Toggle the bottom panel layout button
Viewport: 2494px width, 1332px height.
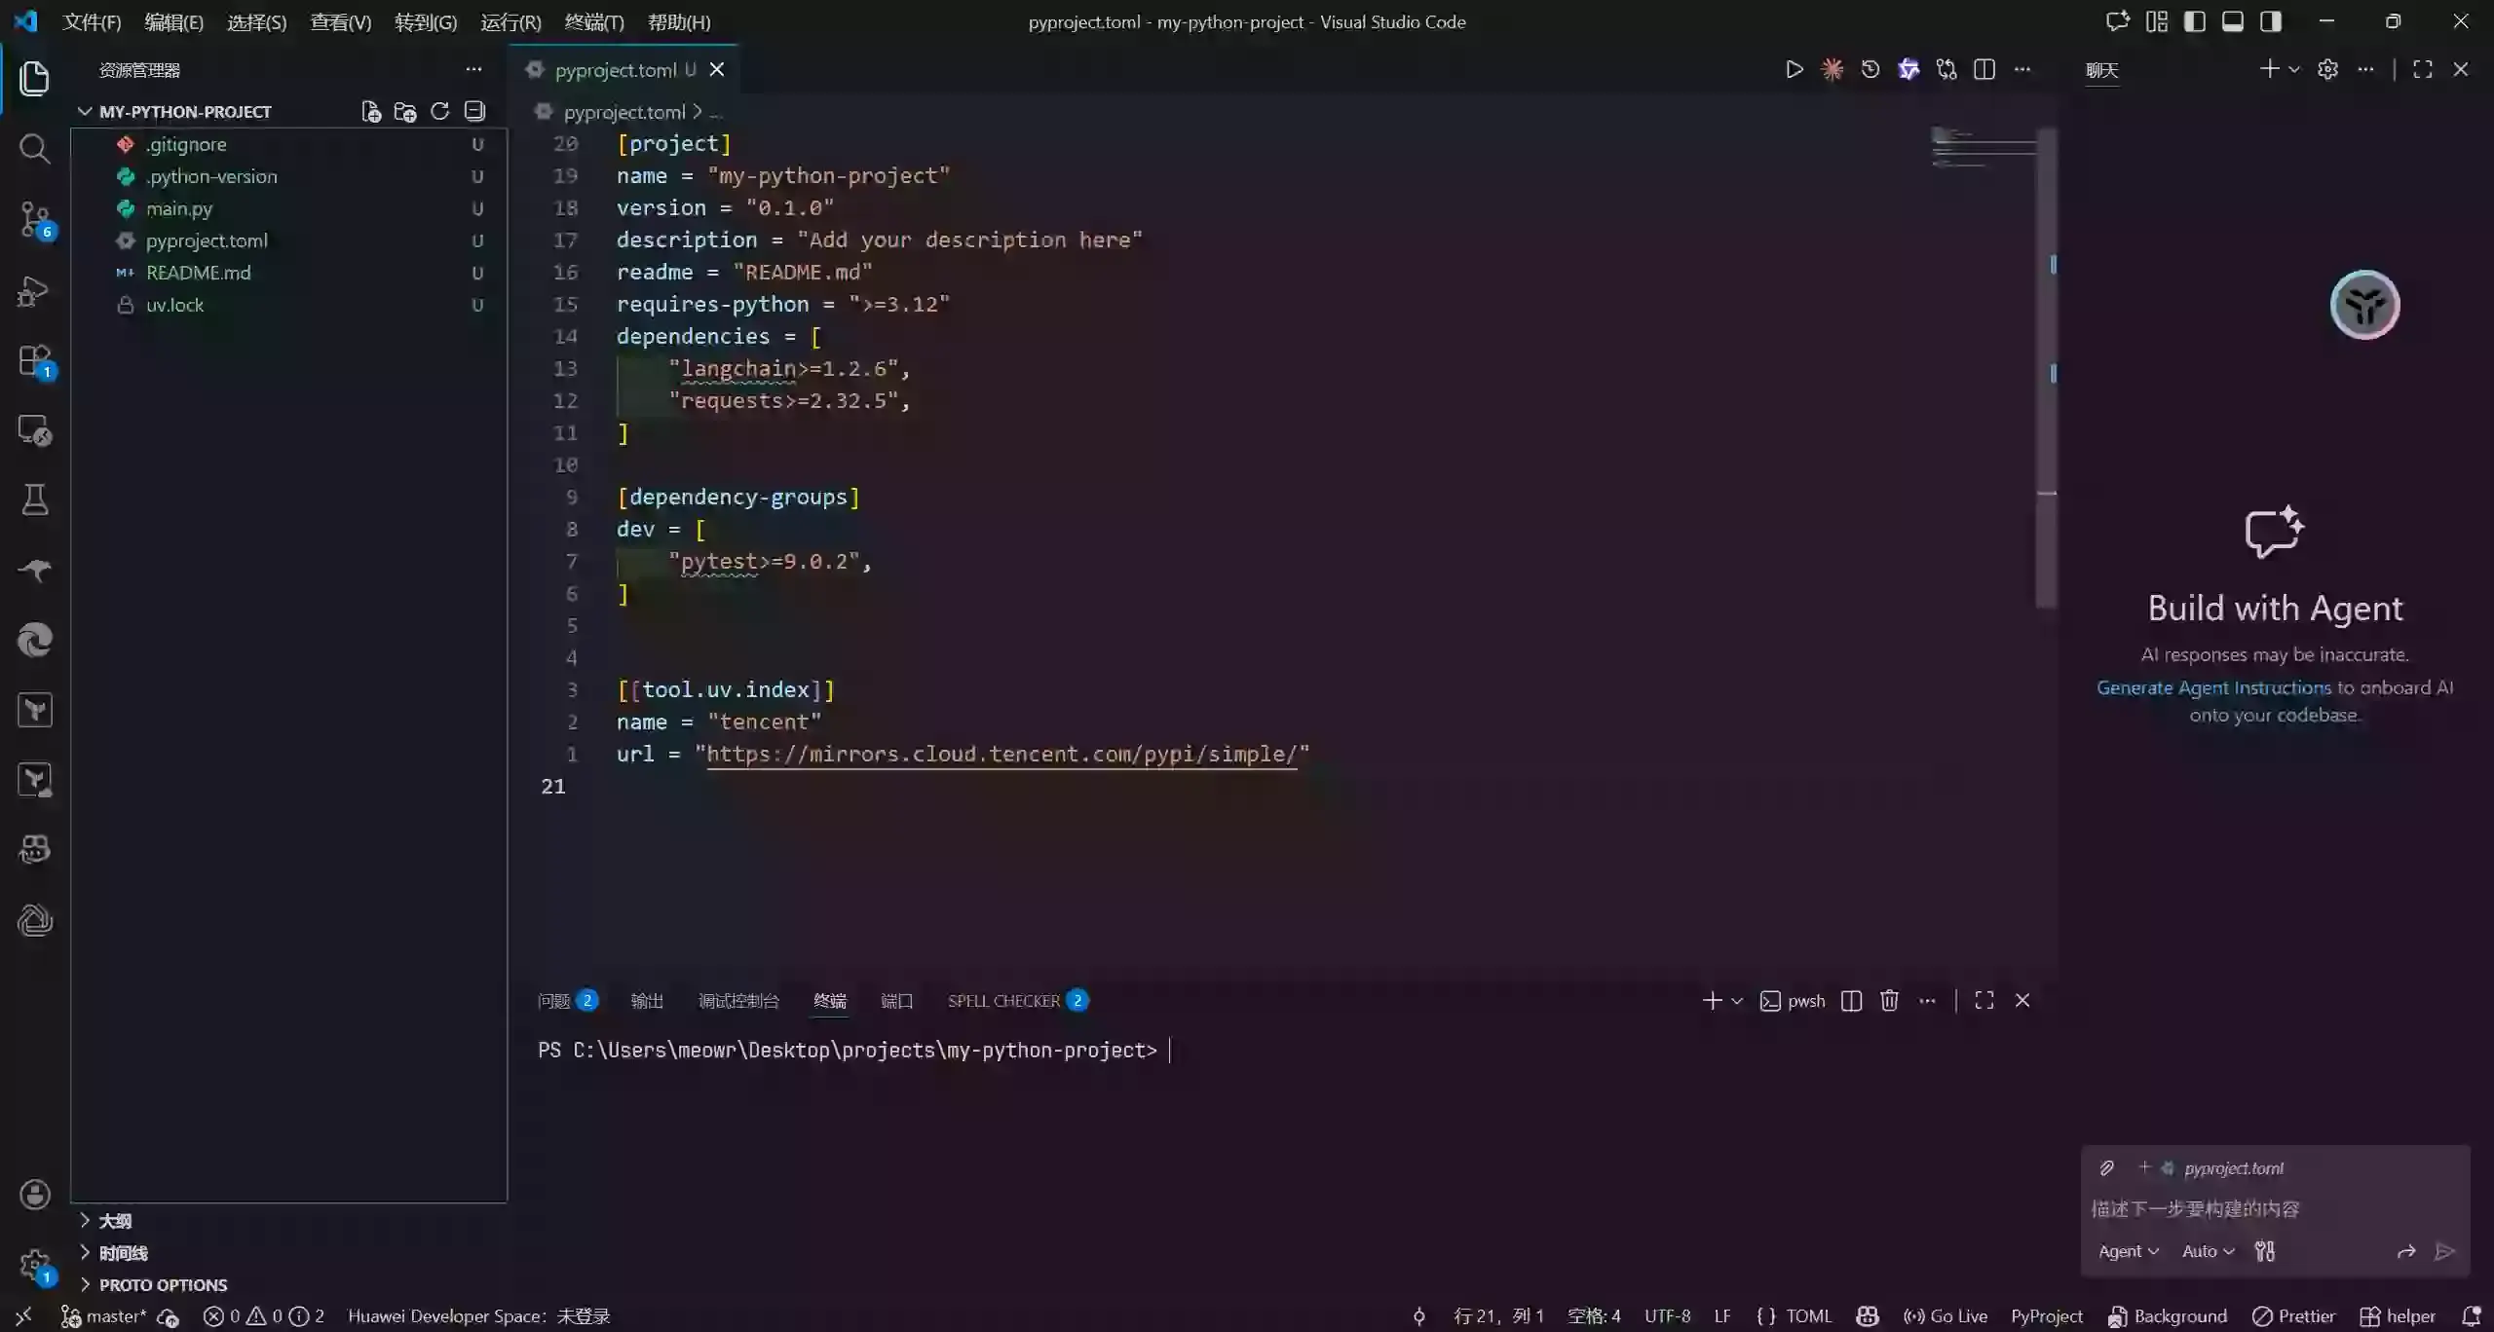2232,21
